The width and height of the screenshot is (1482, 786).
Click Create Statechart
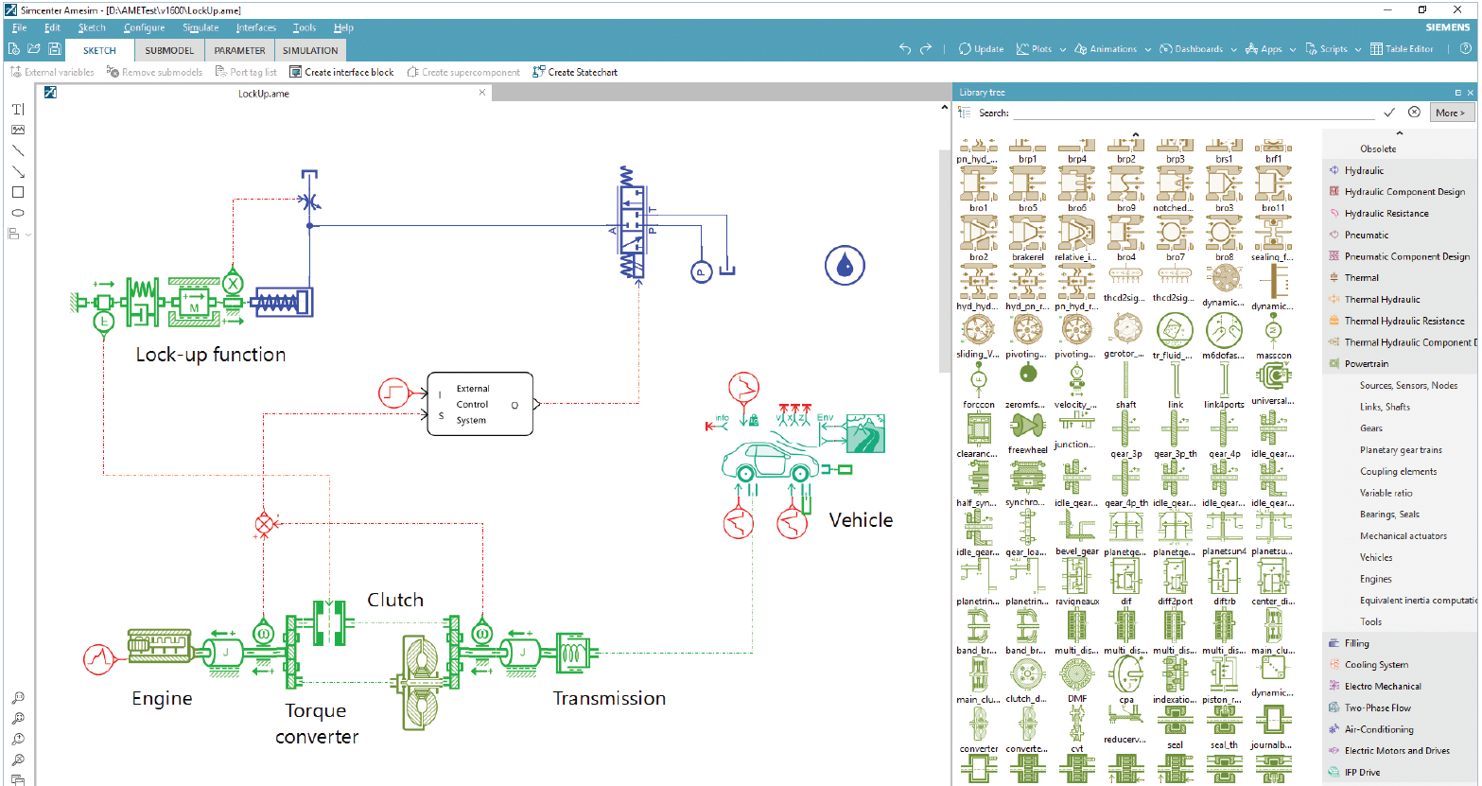coord(575,72)
